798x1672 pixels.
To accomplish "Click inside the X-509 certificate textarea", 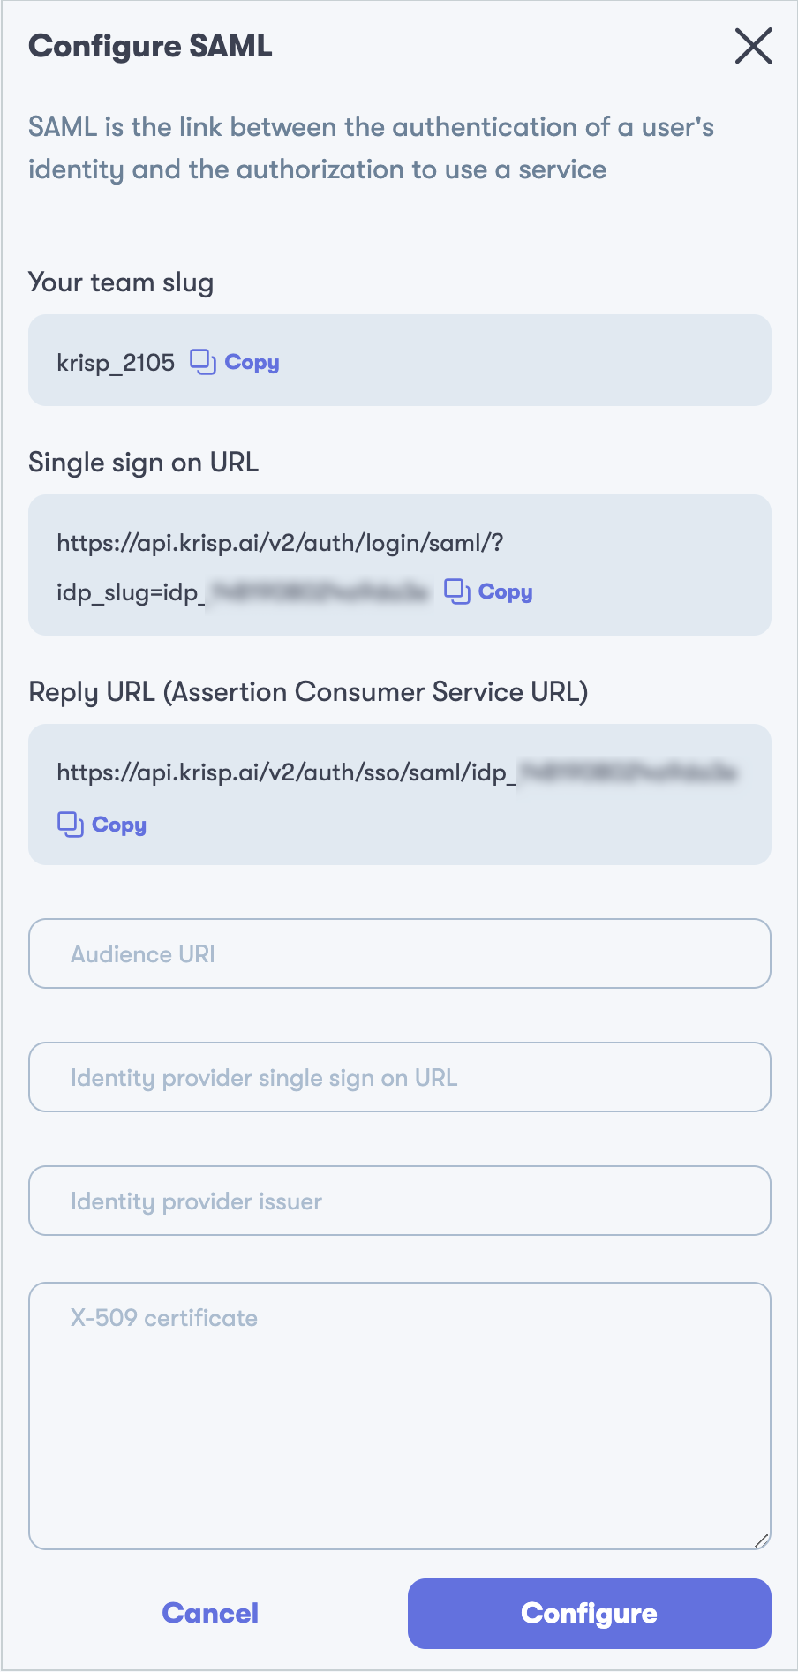I will (400, 1416).
